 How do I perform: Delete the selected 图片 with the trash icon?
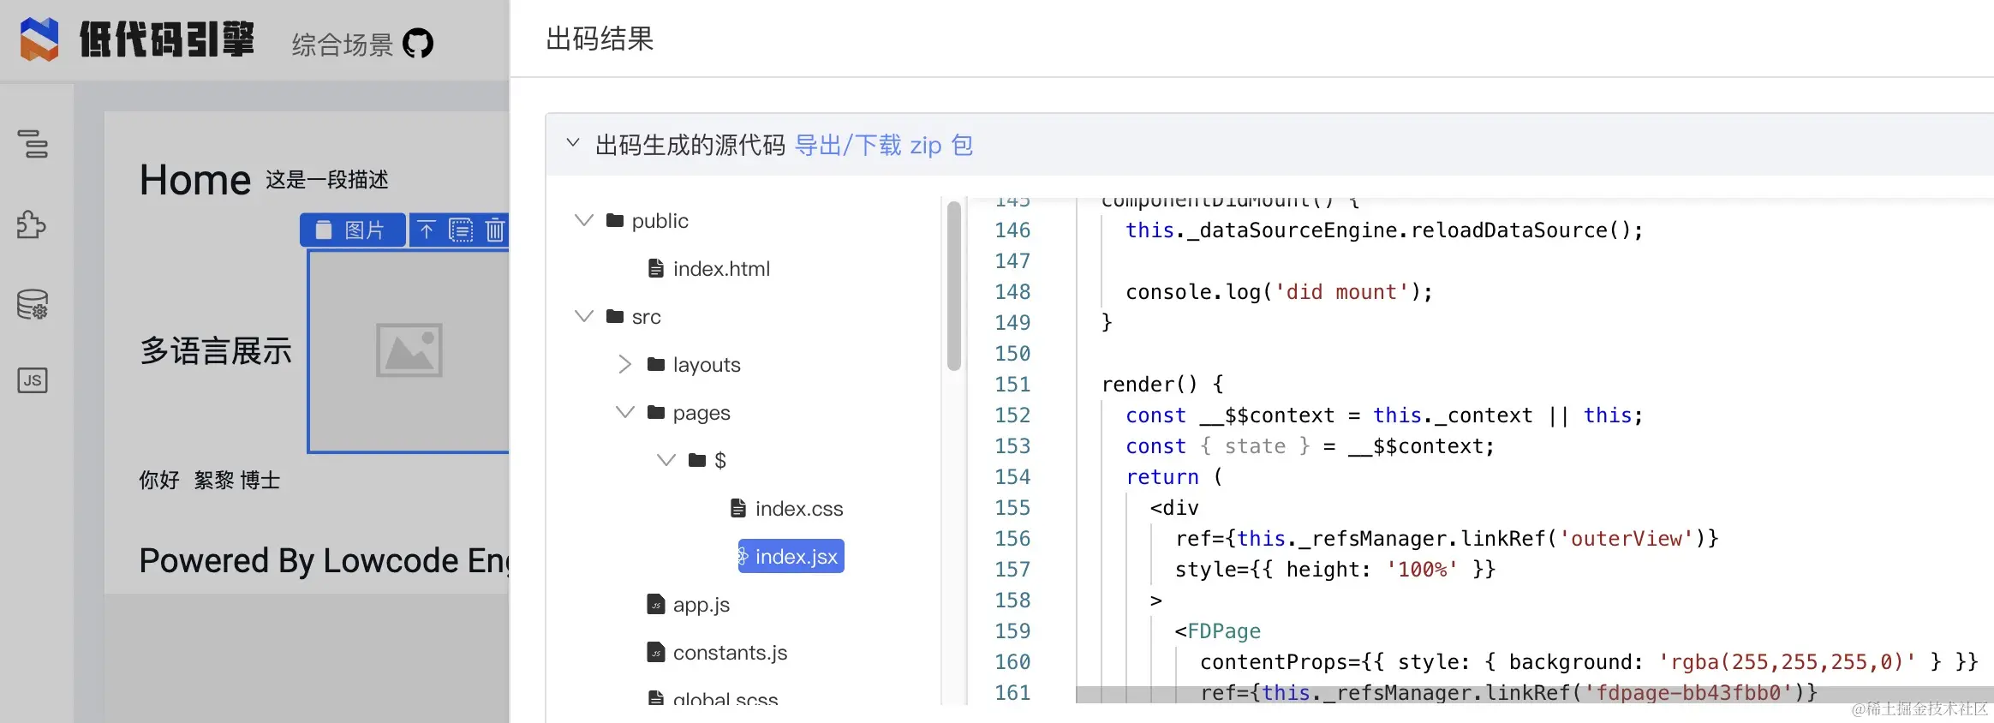click(495, 230)
